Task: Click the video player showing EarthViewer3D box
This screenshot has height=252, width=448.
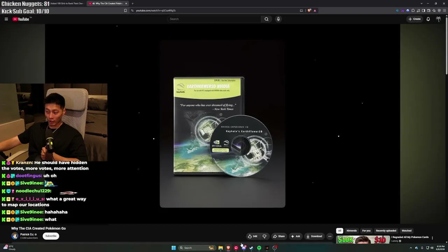Action: pos(222,124)
